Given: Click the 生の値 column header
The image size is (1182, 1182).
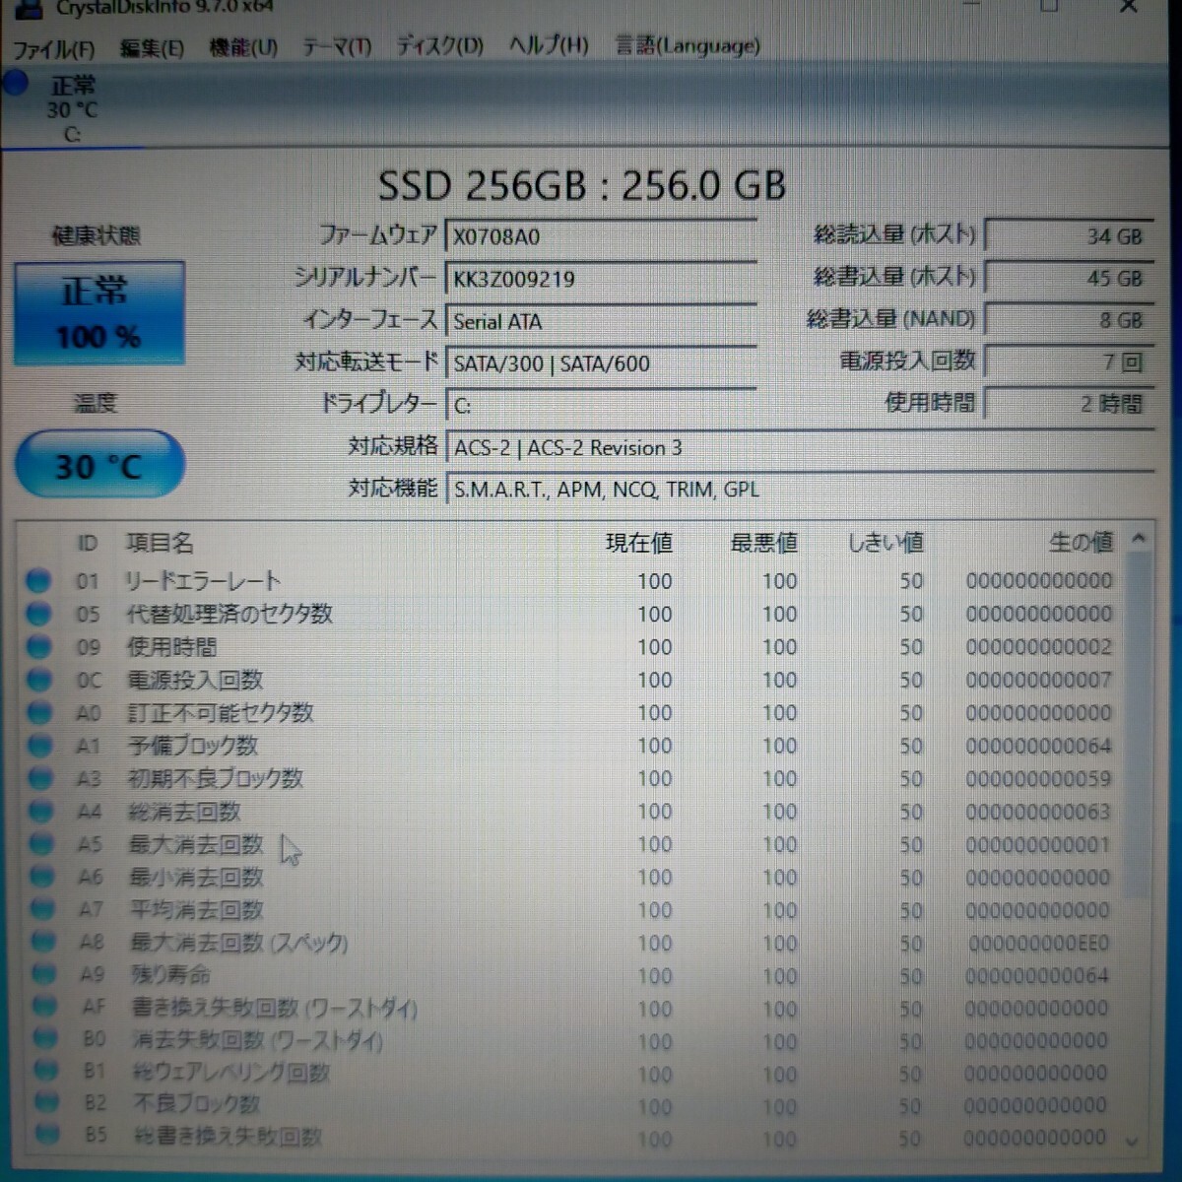Looking at the screenshot, I should pyautogui.click(x=1081, y=542).
